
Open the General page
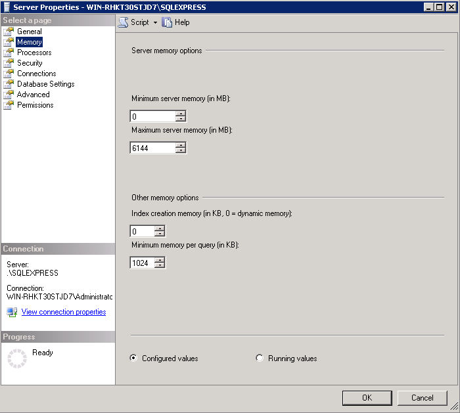click(x=30, y=32)
